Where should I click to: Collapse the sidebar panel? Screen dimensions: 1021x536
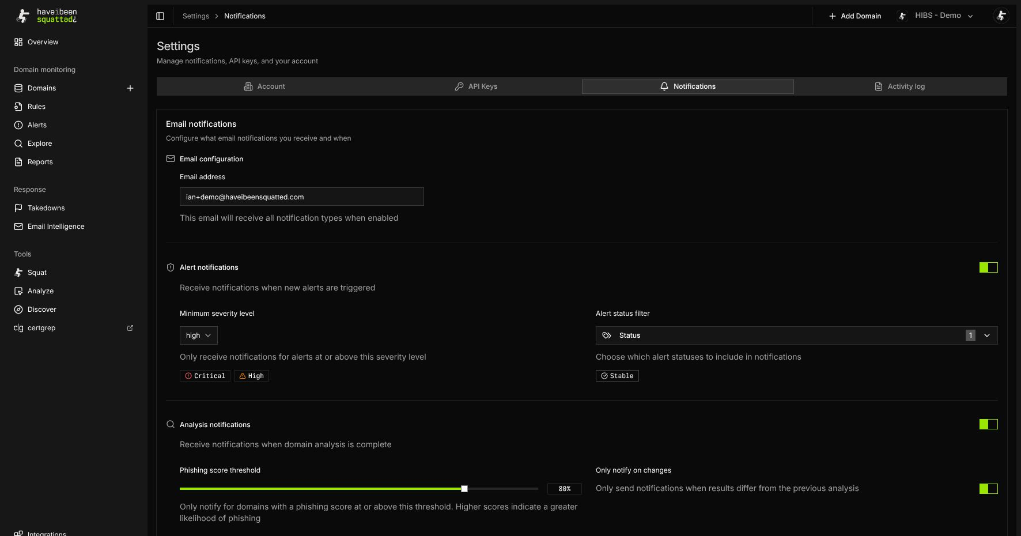160,16
